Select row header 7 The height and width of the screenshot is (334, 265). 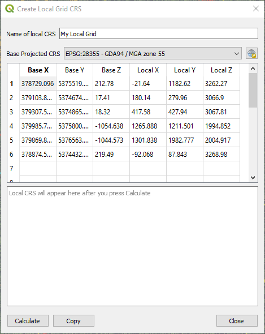click(x=14, y=168)
